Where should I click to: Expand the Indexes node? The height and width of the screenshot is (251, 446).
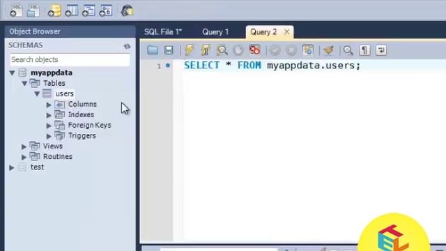49,115
